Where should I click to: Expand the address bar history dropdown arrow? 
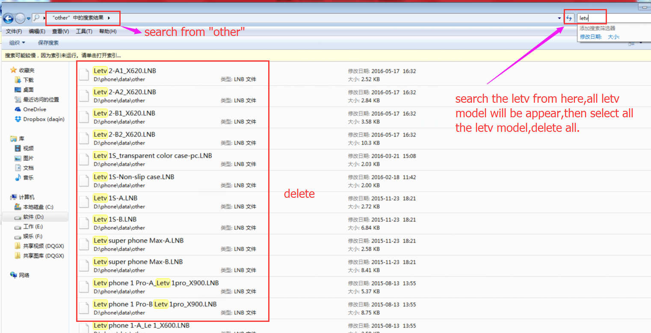559,18
